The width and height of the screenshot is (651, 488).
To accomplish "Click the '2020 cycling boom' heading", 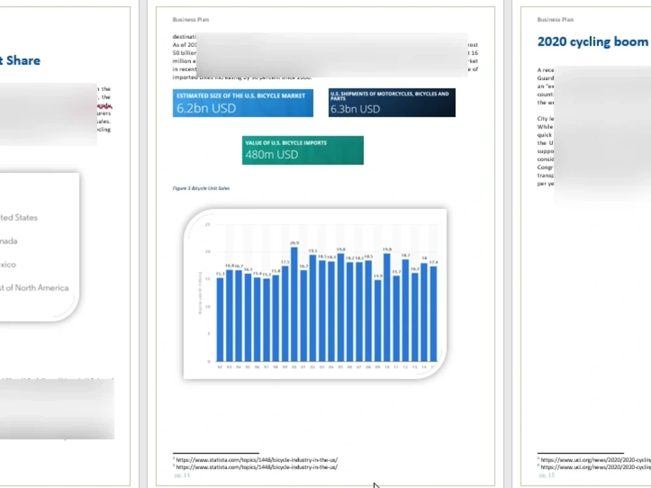I will 592,42.
